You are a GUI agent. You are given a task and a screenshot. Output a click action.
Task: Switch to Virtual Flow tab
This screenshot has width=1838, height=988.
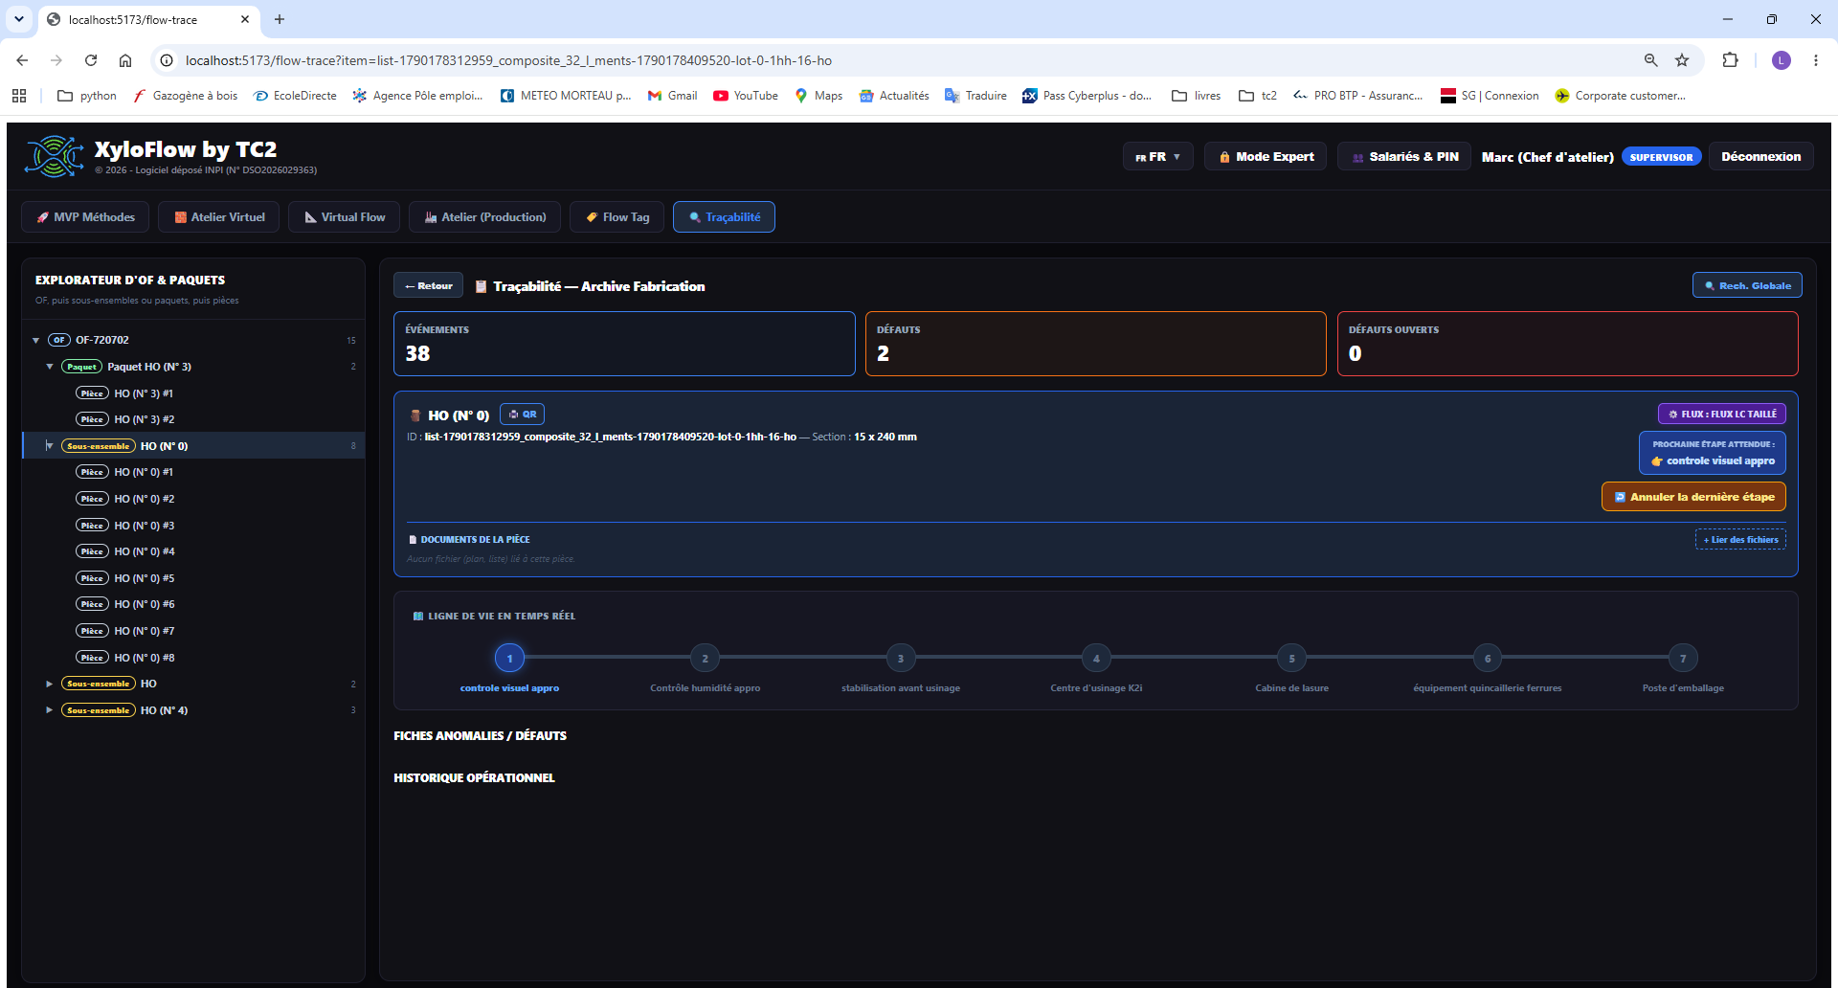pos(345,217)
